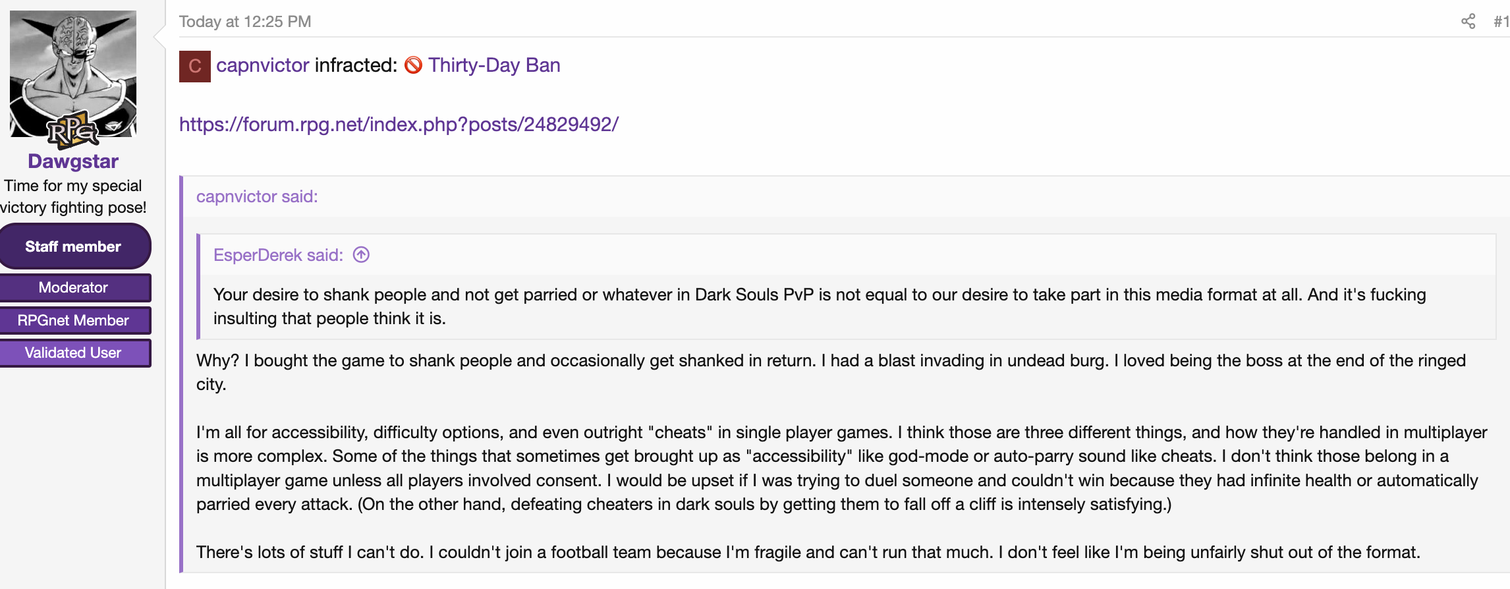Click the Validated User banner
The width and height of the screenshot is (1510, 589).
point(73,353)
